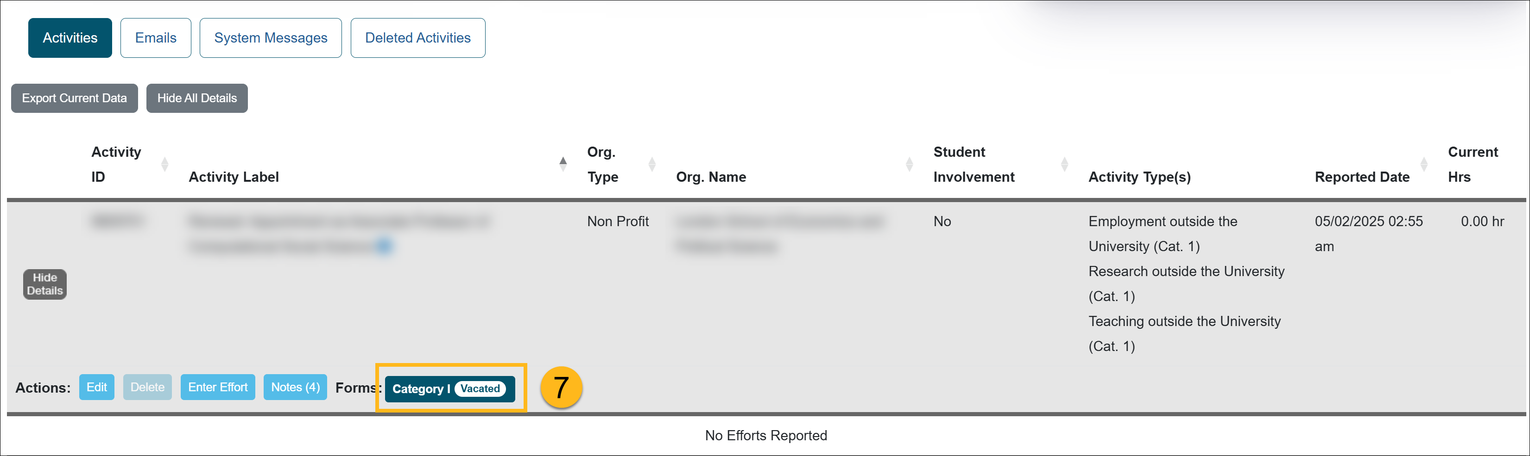Viewport: 1530px width, 456px height.
Task: Click Export Current Data
Action: 74,98
